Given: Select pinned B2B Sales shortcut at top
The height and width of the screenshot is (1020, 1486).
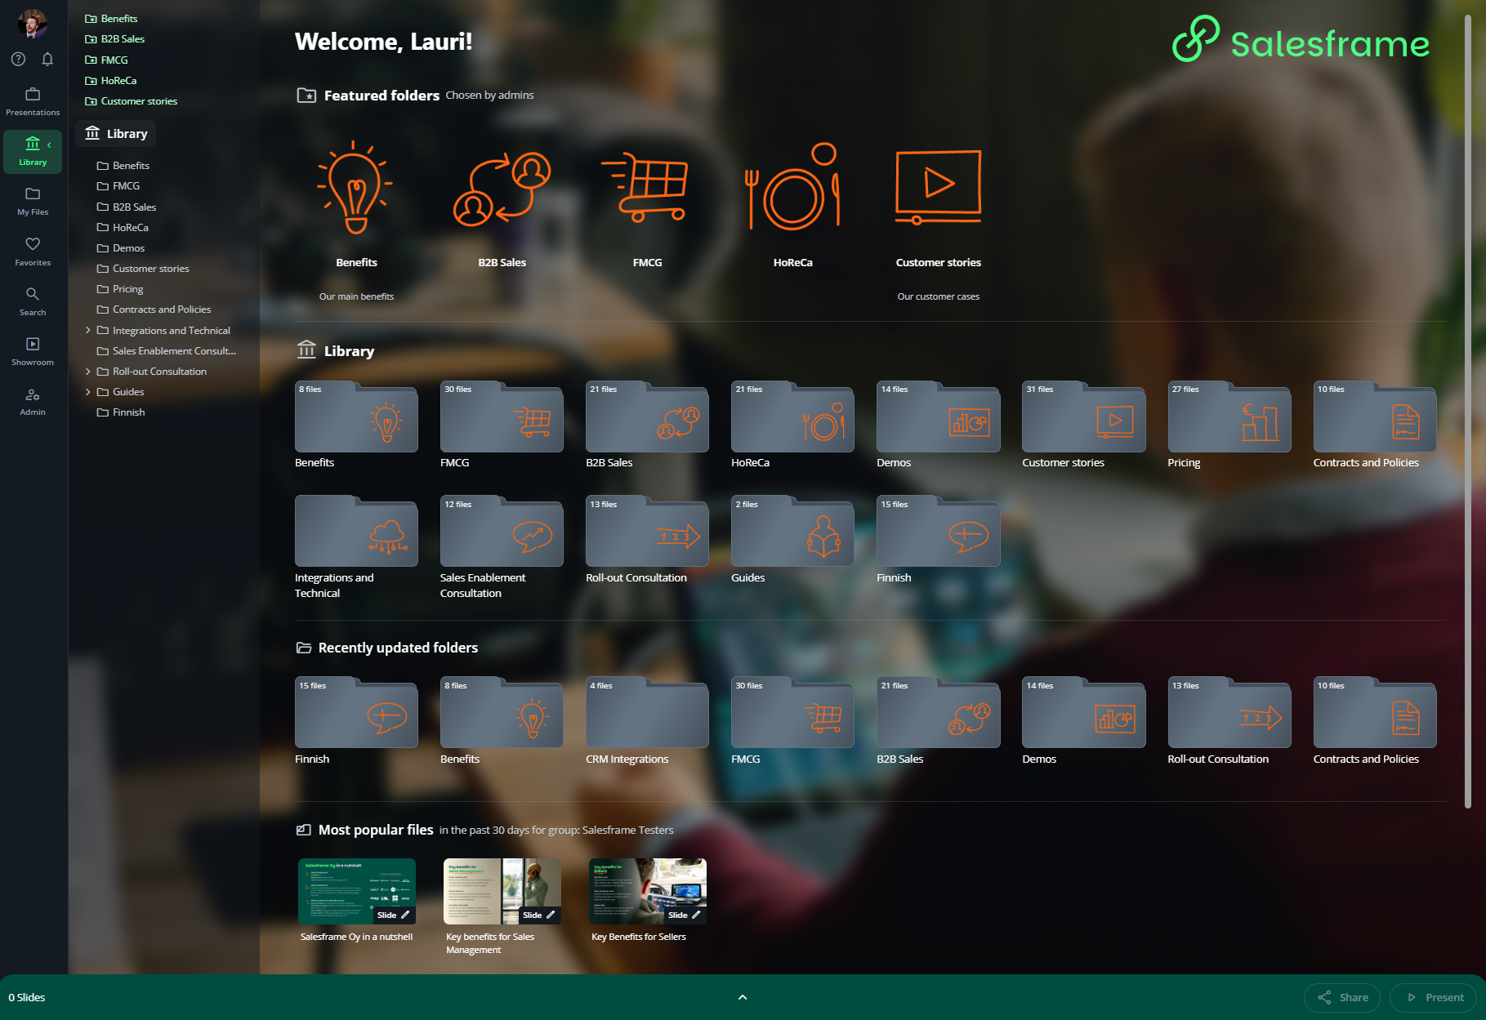Looking at the screenshot, I should click(114, 39).
